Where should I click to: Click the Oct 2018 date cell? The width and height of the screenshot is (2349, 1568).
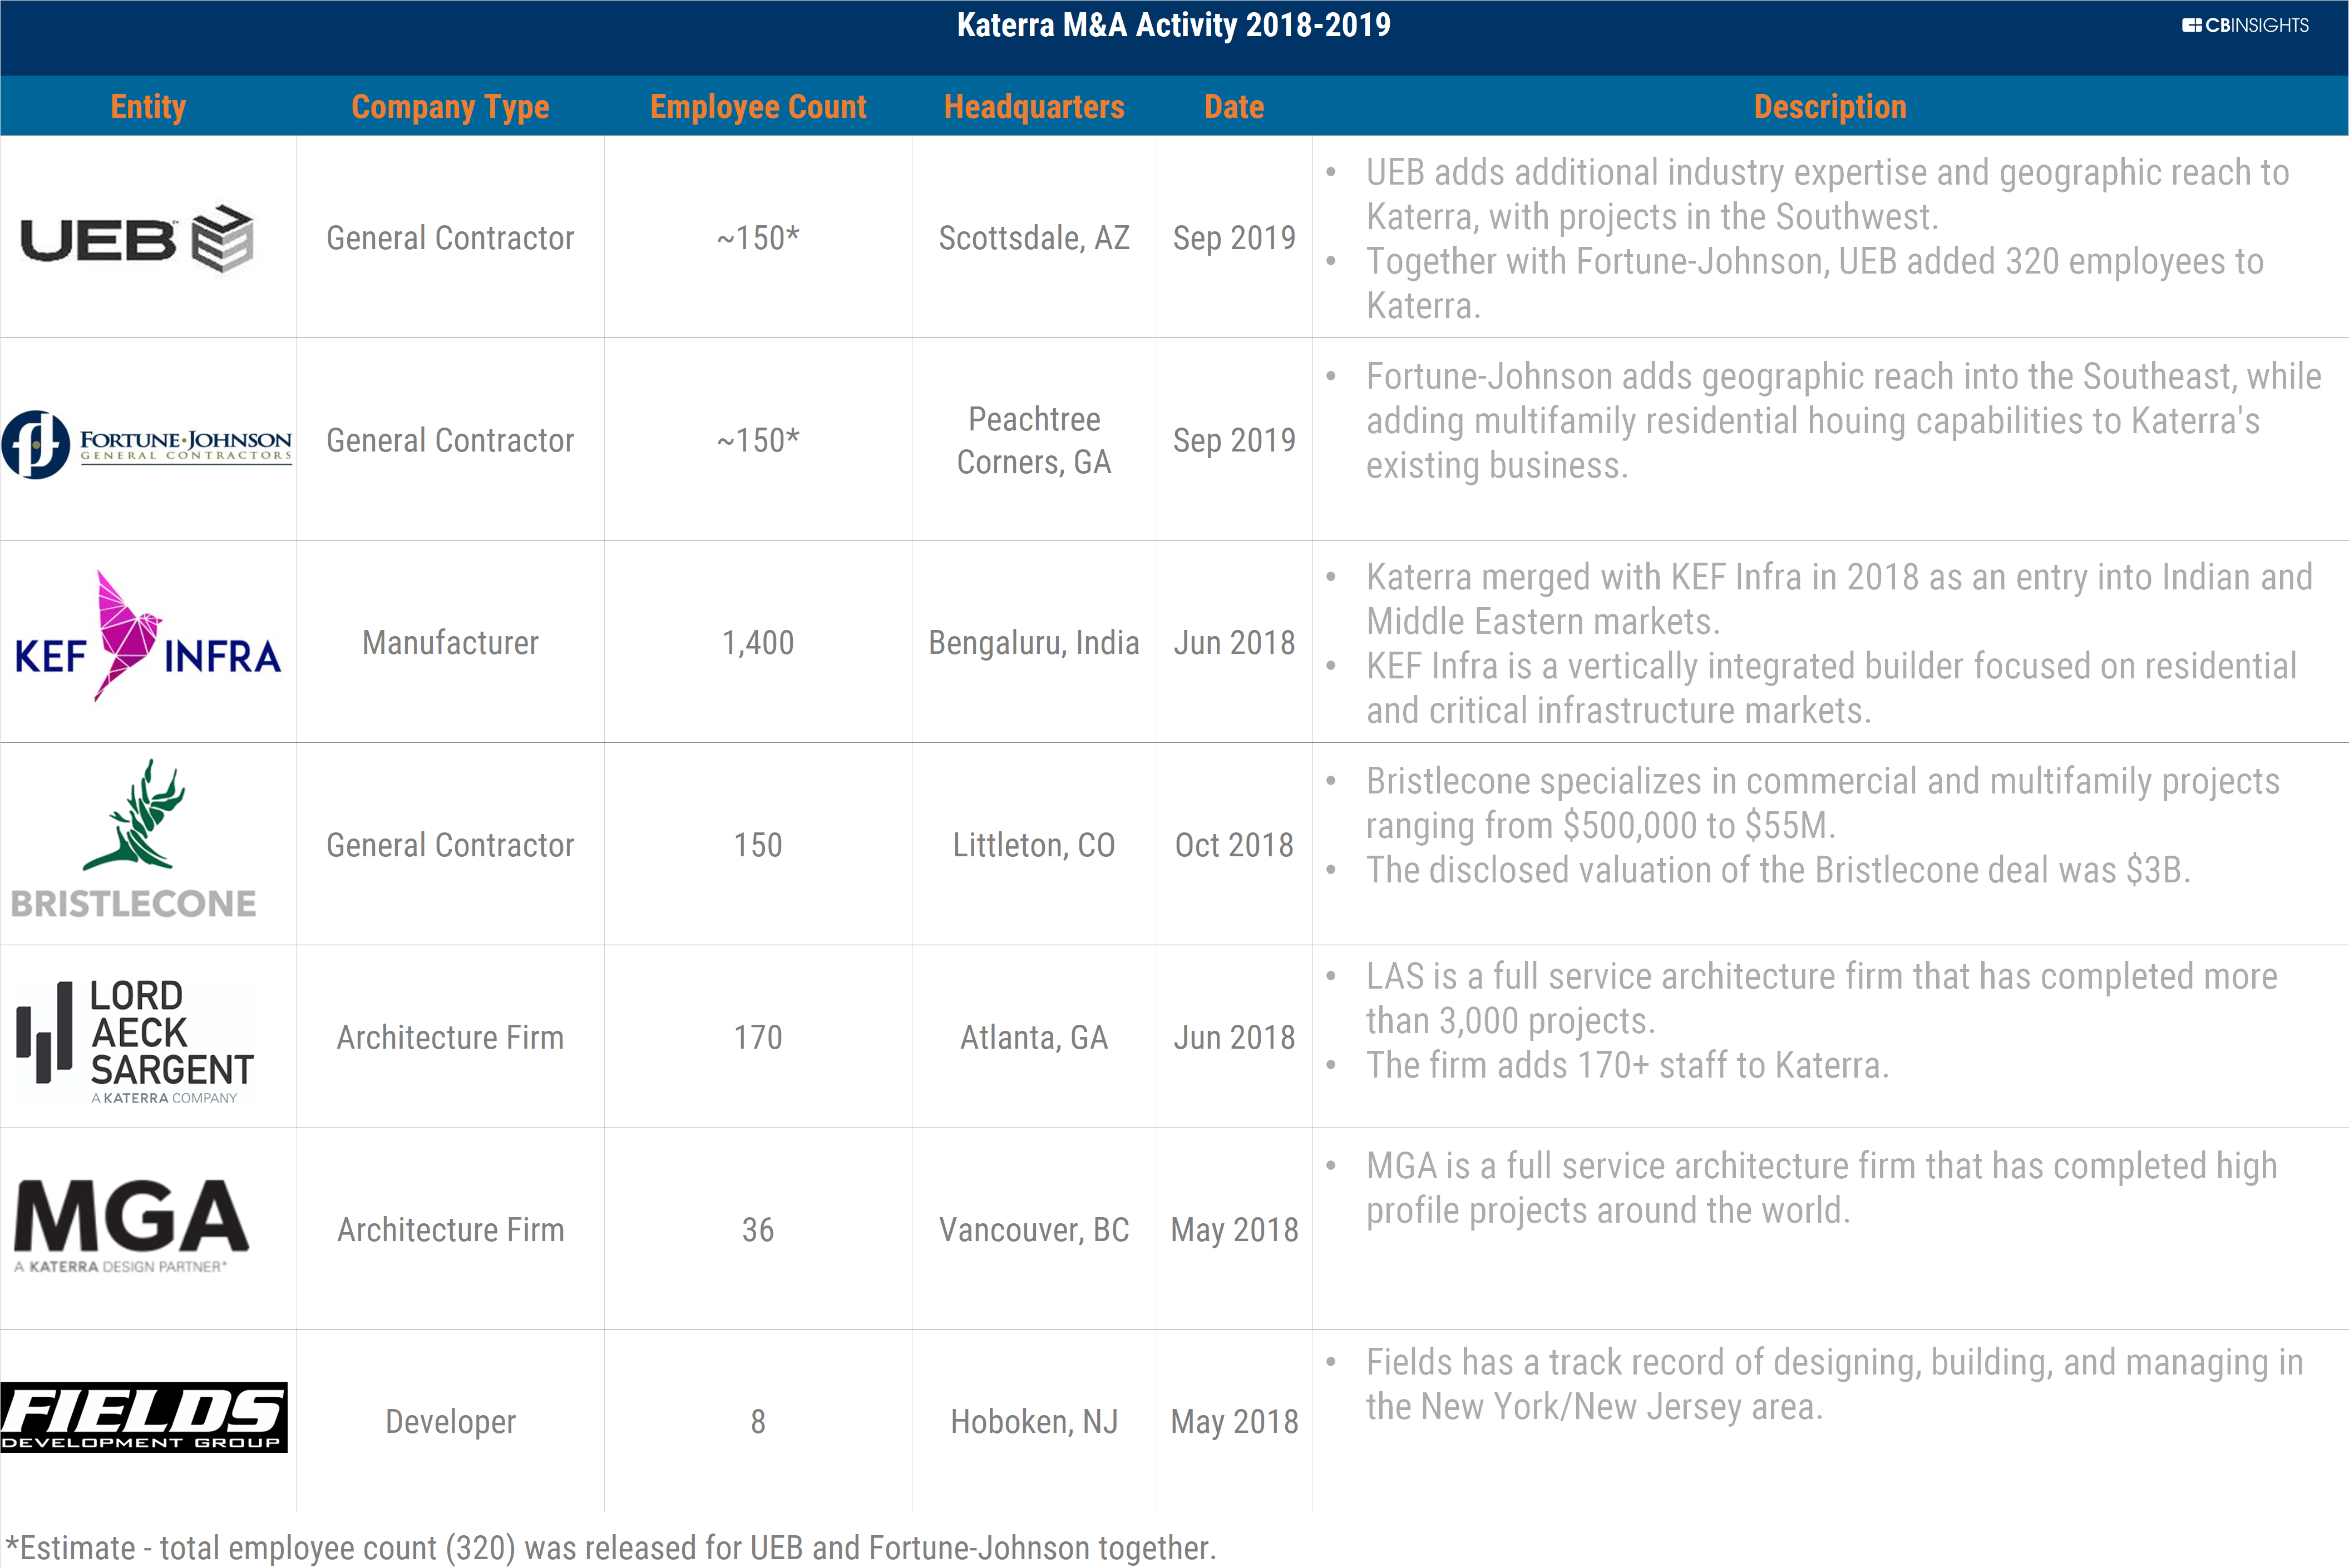1233,845
